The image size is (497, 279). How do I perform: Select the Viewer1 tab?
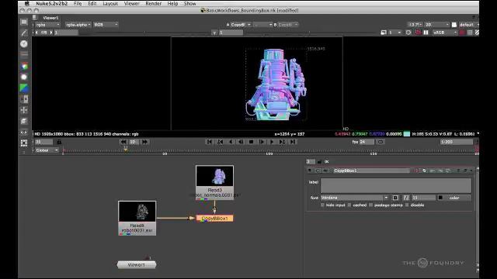(50, 18)
